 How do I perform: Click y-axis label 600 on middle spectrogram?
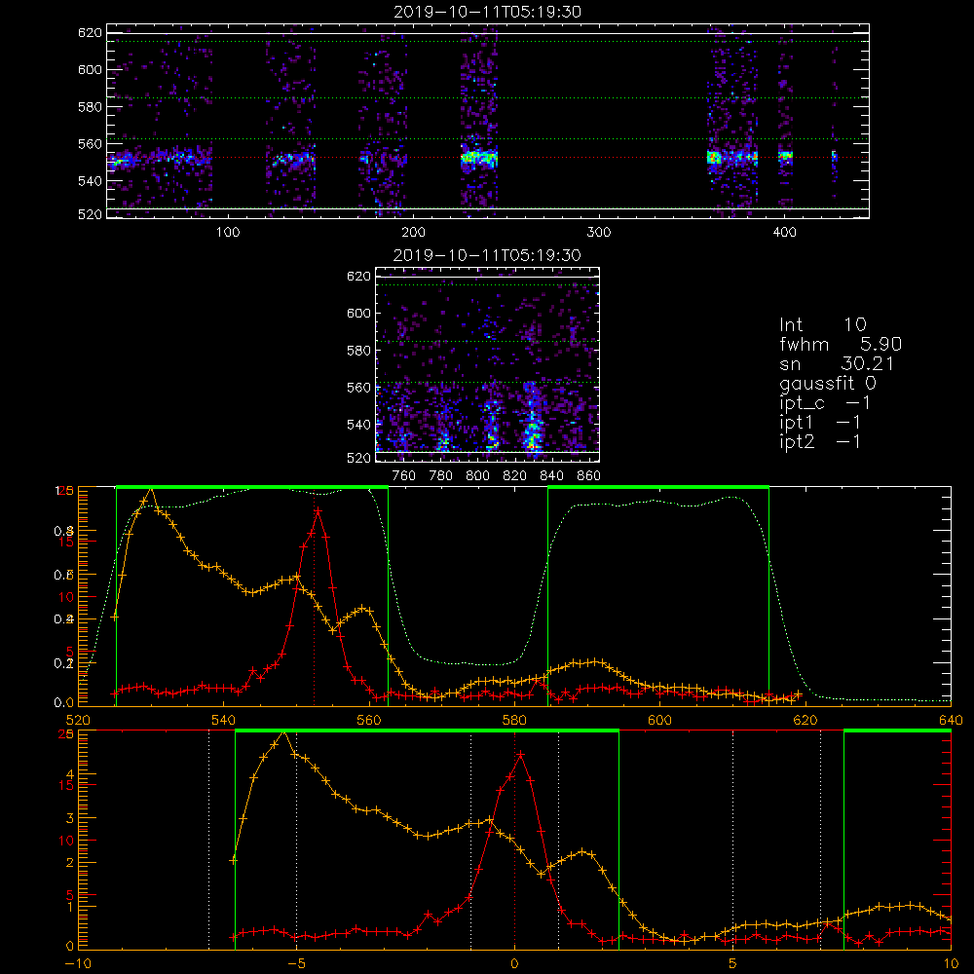pyautogui.click(x=359, y=313)
